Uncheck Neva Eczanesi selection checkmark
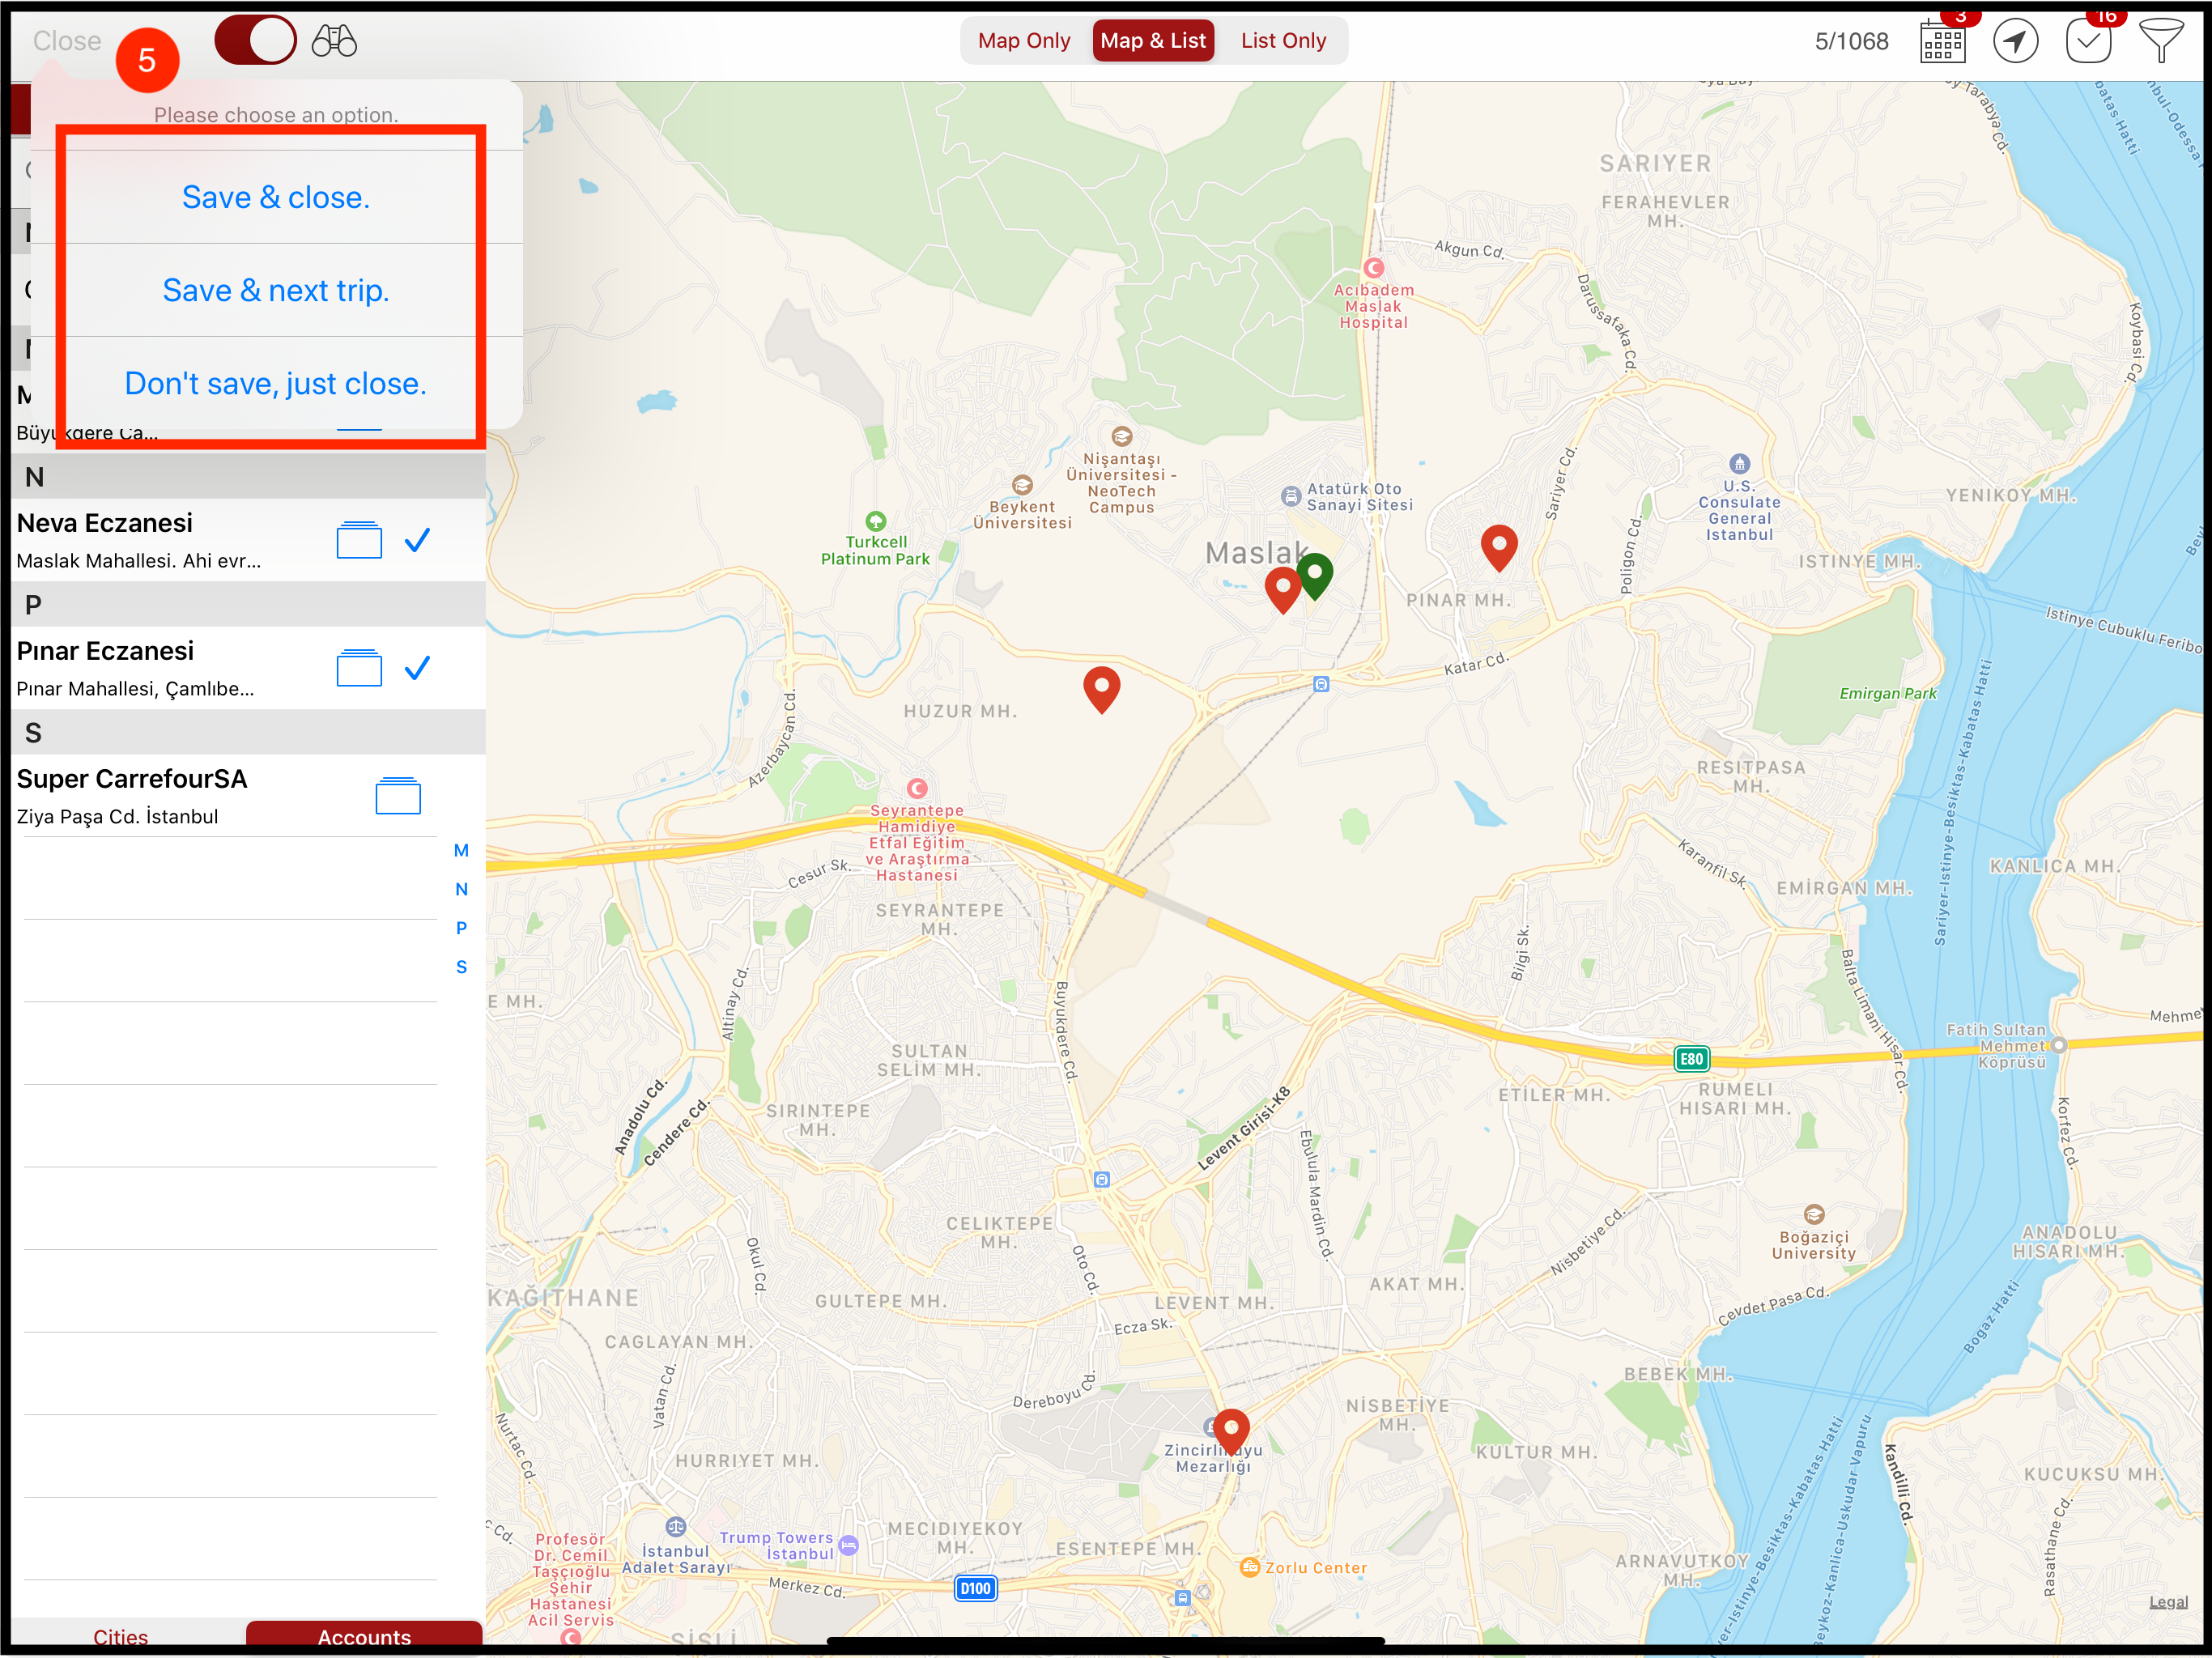Screen dimensions: 2212x1658 point(418,540)
